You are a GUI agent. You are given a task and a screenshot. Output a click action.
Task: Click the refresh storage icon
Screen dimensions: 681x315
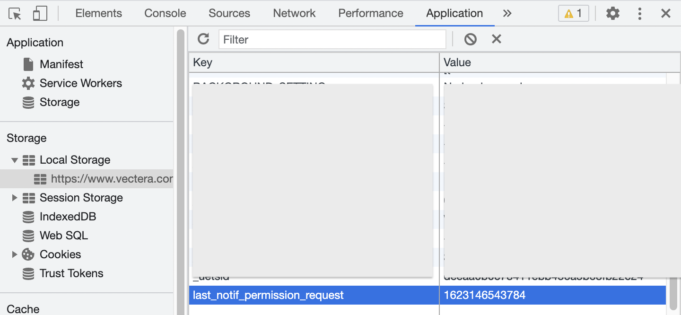coord(203,39)
